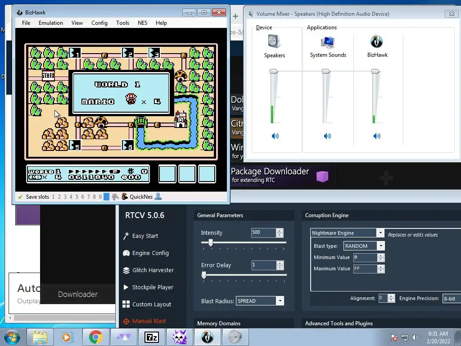The width and height of the screenshot is (461, 346).
Task: Click the Error Delay slider handle
Action: click(x=204, y=275)
